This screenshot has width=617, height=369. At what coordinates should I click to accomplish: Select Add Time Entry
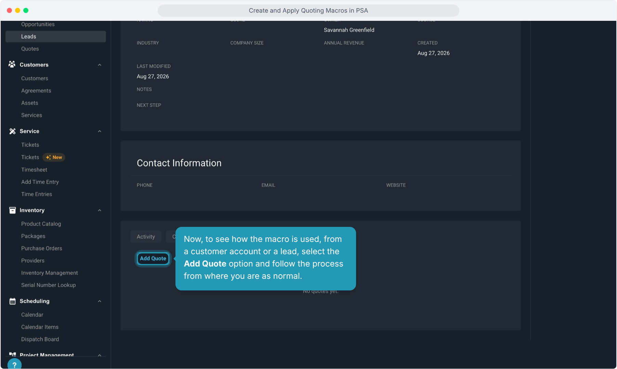pos(40,182)
